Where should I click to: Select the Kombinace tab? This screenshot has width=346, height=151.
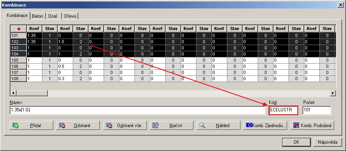pyautogui.click(x=17, y=15)
